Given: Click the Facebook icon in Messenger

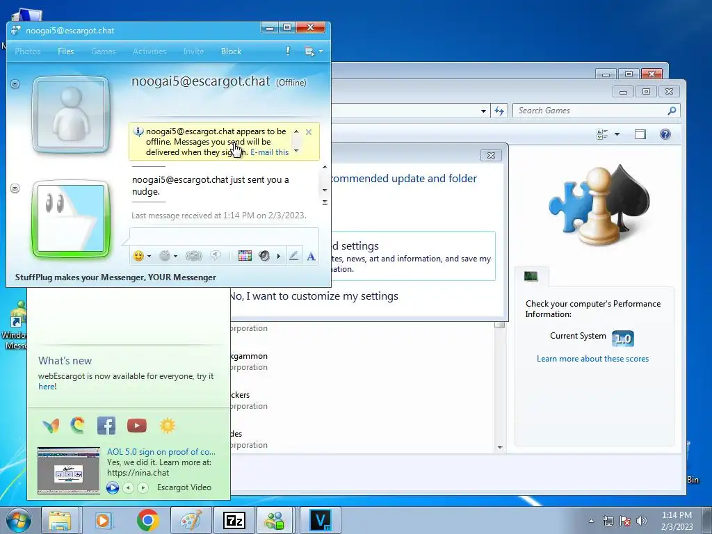Looking at the screenshot, I should coord(106,426).
